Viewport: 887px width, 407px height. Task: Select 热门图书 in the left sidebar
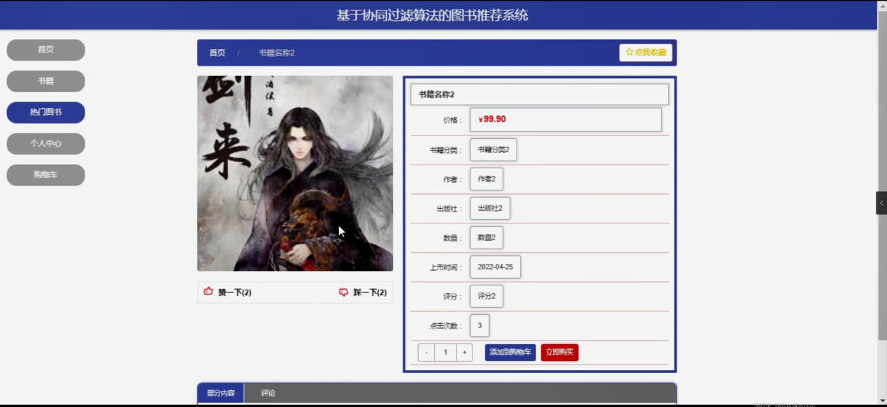click(x=46, y=112)
